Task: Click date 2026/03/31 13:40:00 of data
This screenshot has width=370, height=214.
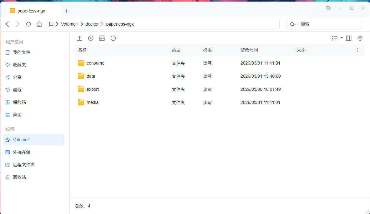Action: click(x=261, y=76)
